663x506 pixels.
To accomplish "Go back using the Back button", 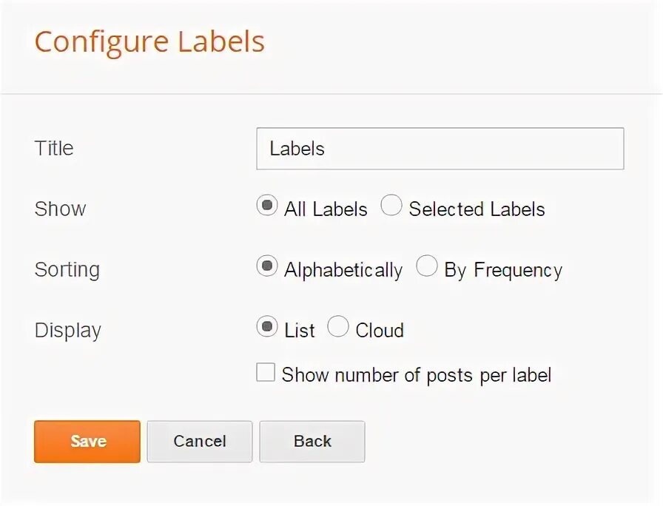I will coord(312,442).
